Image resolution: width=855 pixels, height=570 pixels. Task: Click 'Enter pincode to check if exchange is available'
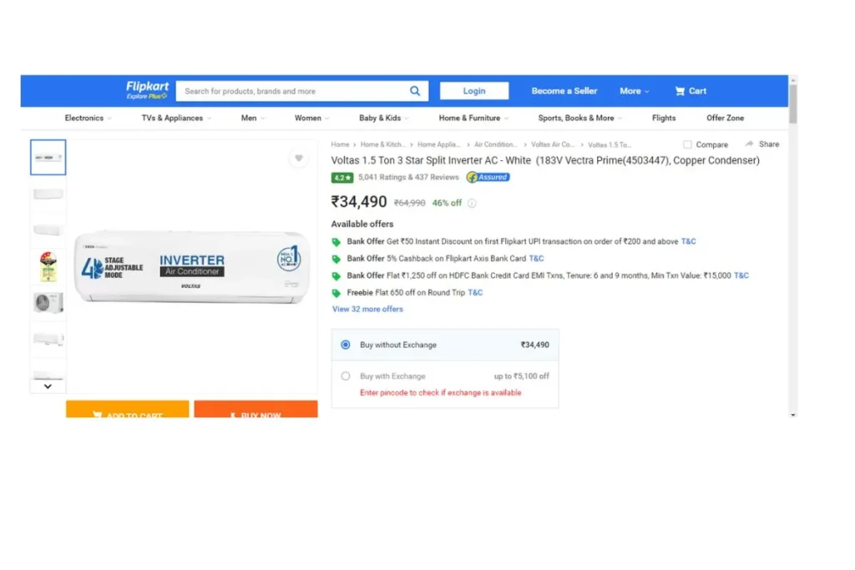tap(441, 392)
